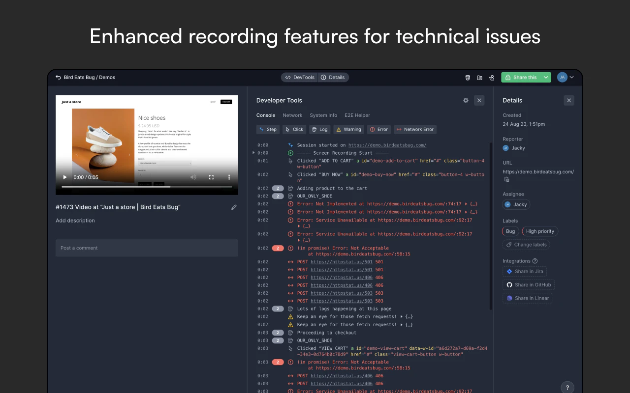Toggle the Step log filter
Screen dimensions: 630x393
pyautogui.click(x=268, y=130)
